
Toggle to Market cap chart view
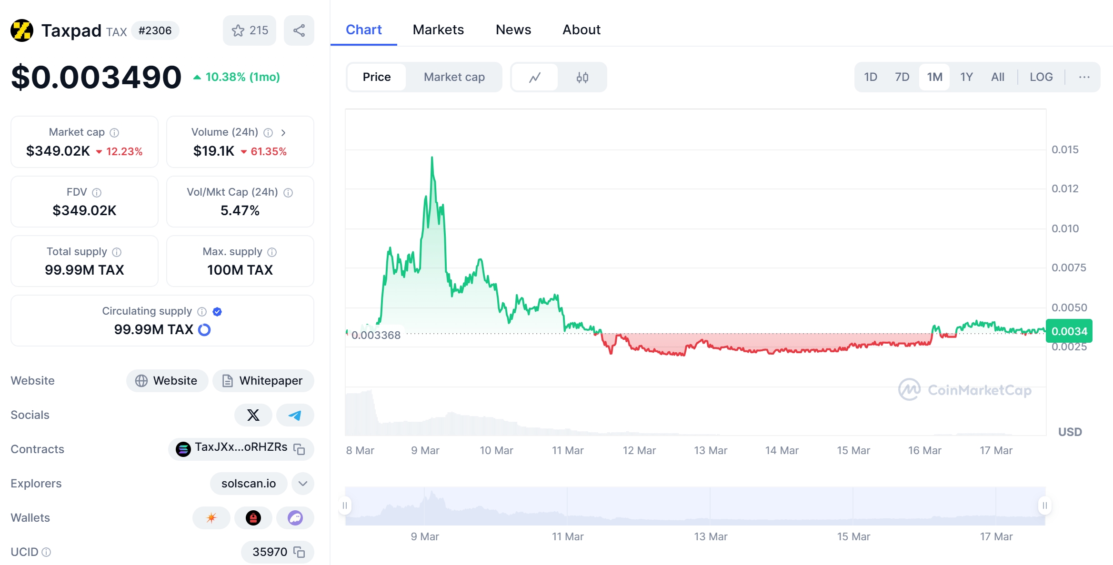point(454,77)
